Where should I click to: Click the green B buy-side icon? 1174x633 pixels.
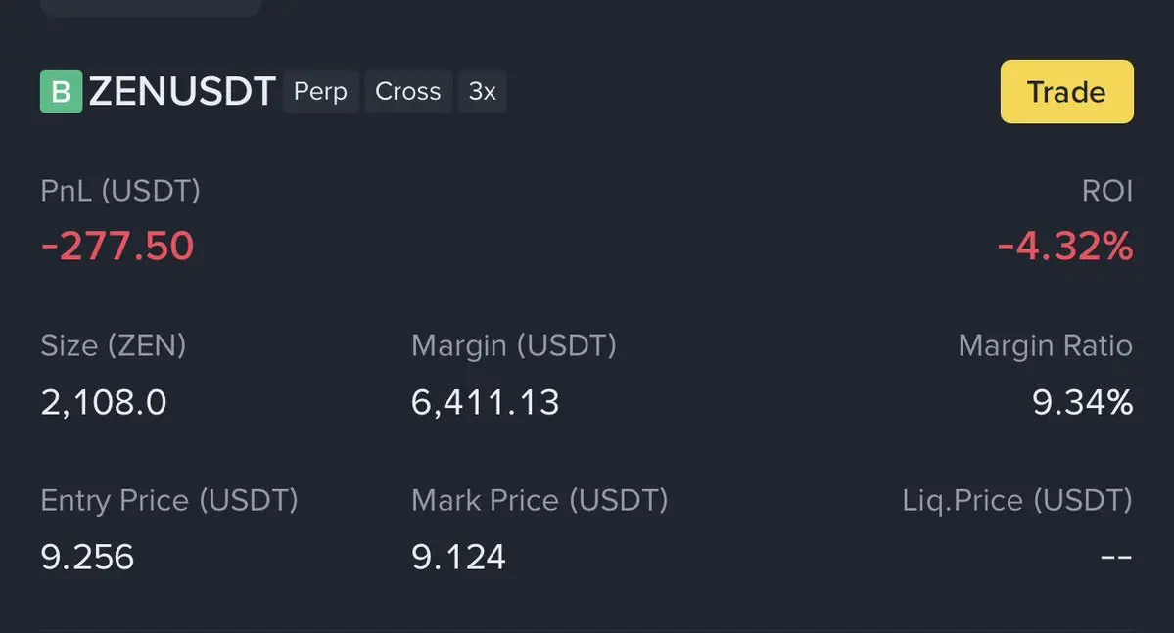point(61,92)
